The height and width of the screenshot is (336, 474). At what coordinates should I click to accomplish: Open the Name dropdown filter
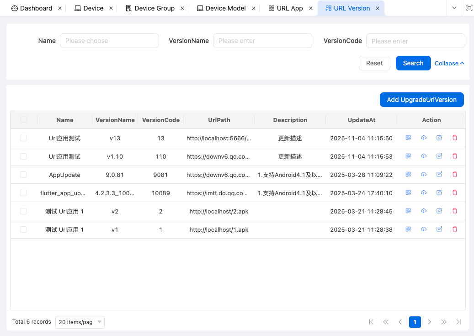tap(109, 41)
